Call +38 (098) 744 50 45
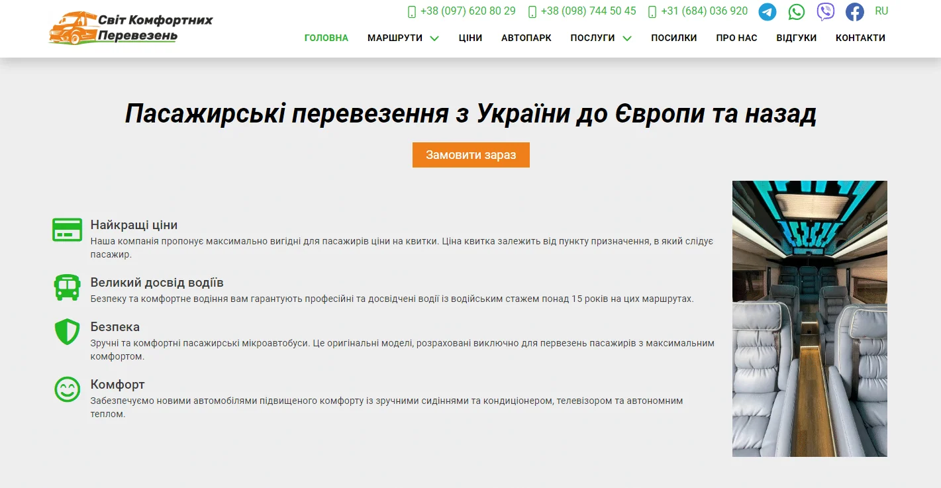Viewport: 941px width, 488px height. 588,11
